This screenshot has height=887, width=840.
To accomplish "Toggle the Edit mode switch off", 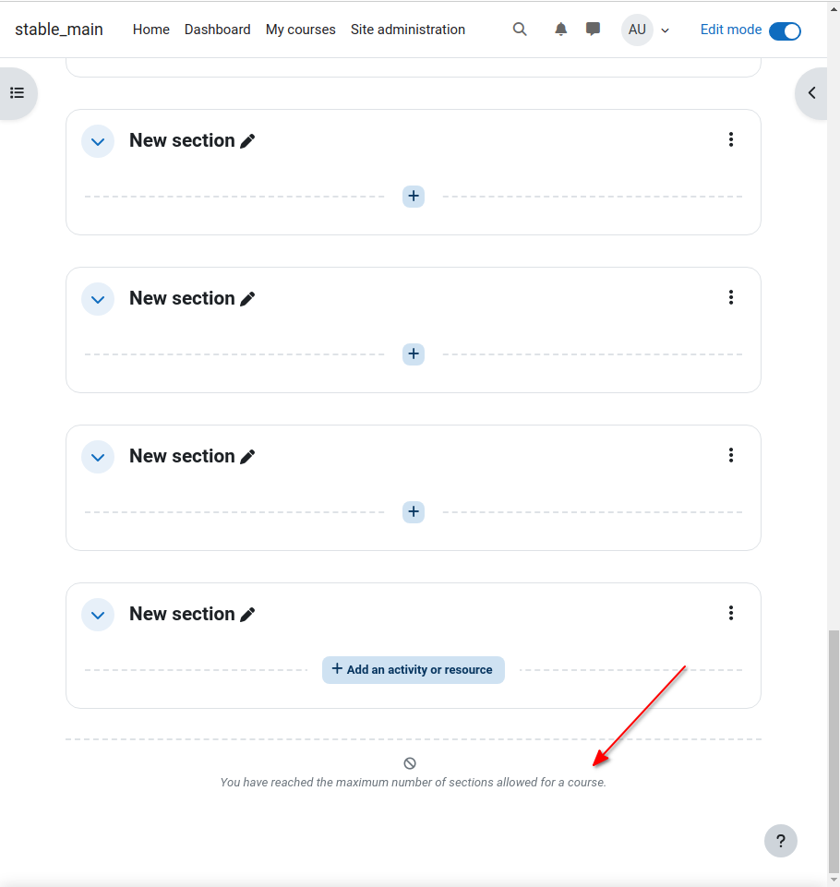I will tap(786, 30).
